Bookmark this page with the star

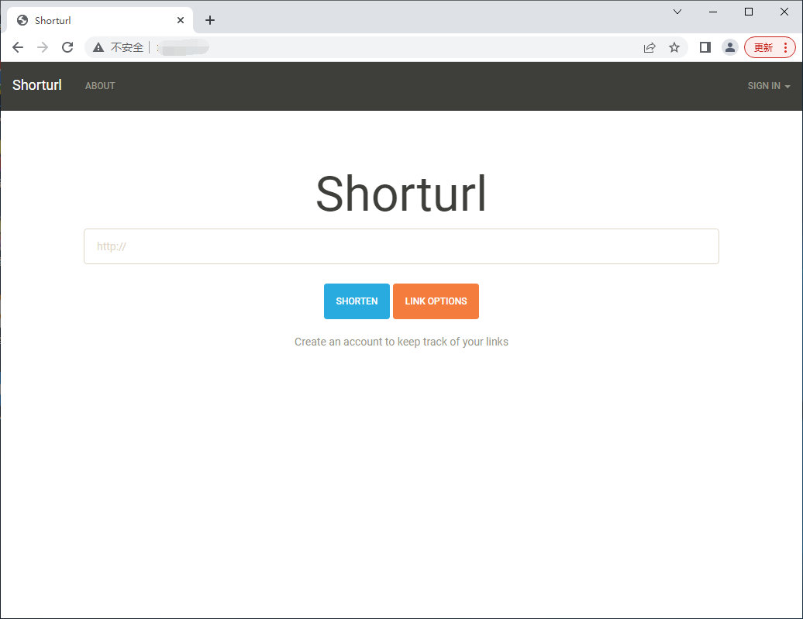tap(674, 47)
